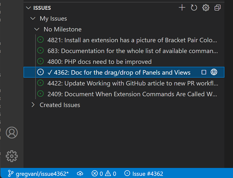Click the gregvanl/issue4362 branch in status bar

pos(38,173)
